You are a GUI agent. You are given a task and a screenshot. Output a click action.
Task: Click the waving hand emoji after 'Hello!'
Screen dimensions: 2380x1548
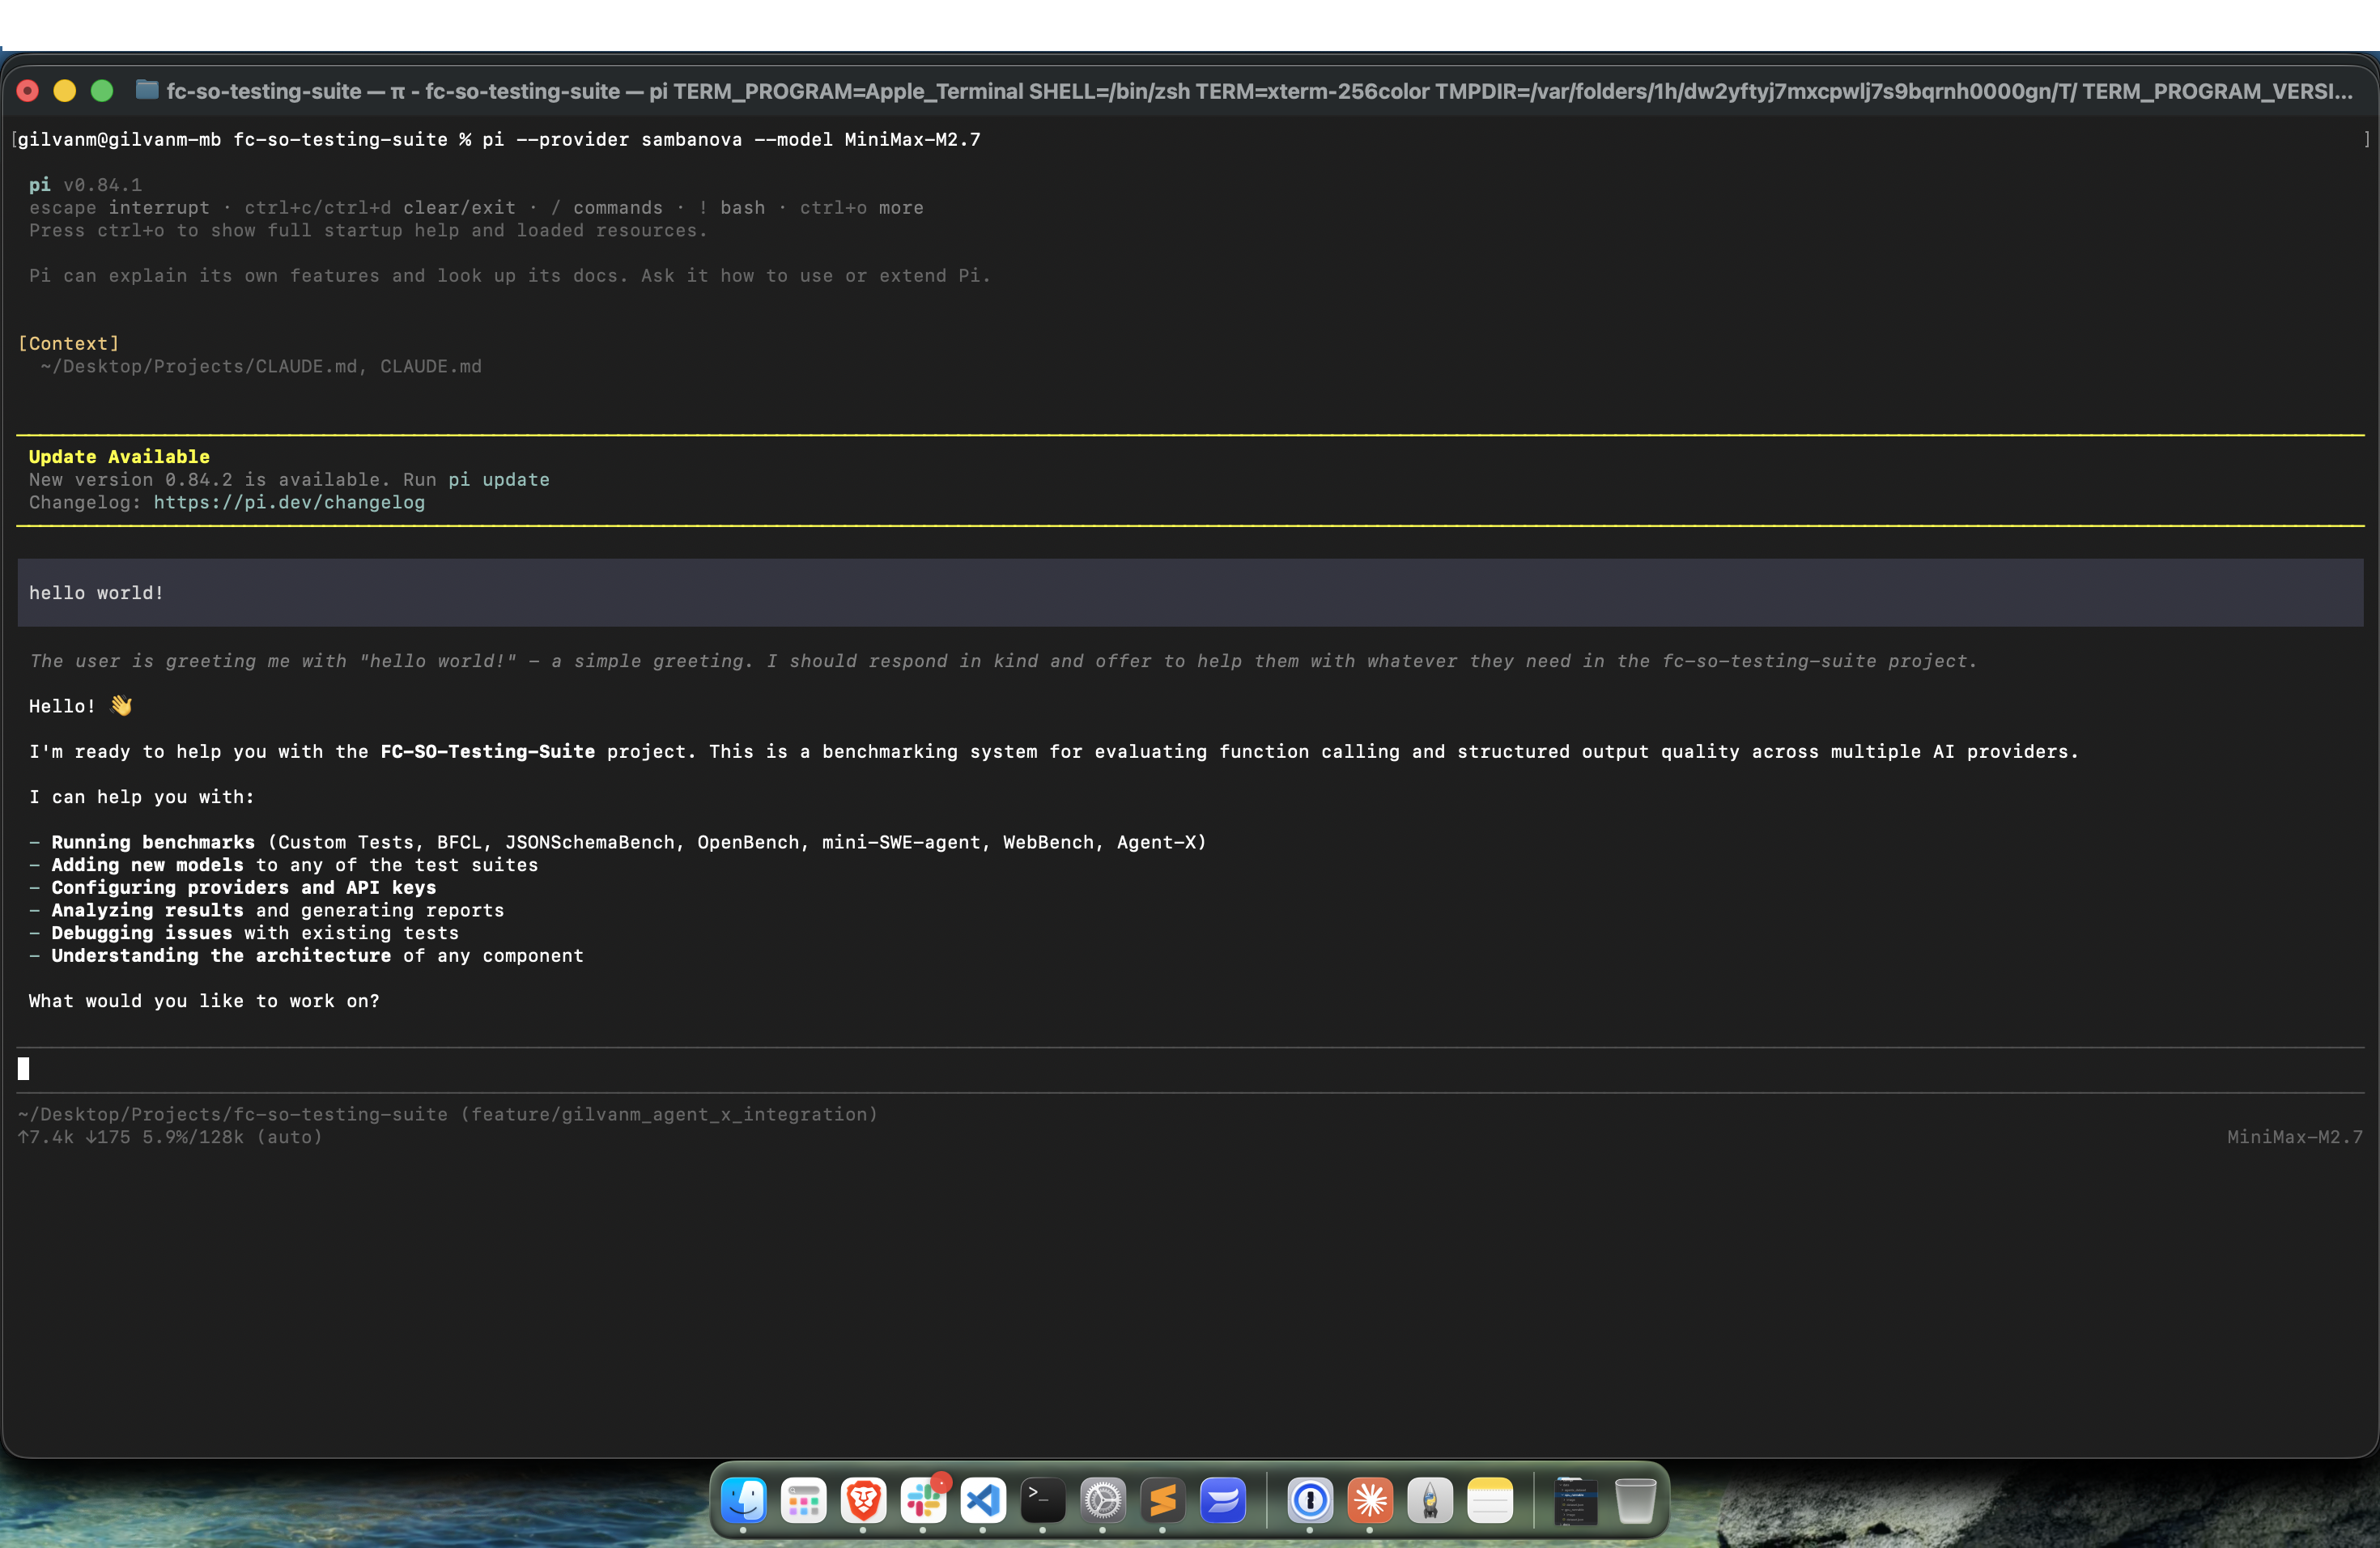121,705
